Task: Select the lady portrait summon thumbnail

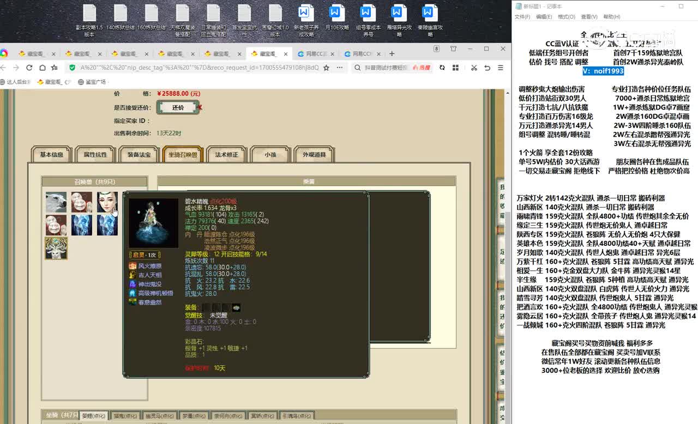Action: click(107, 202)
